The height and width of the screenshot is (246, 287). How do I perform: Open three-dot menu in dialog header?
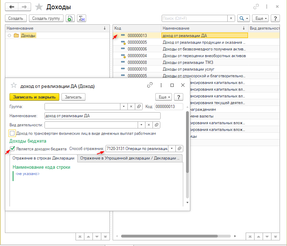[161, 85]
